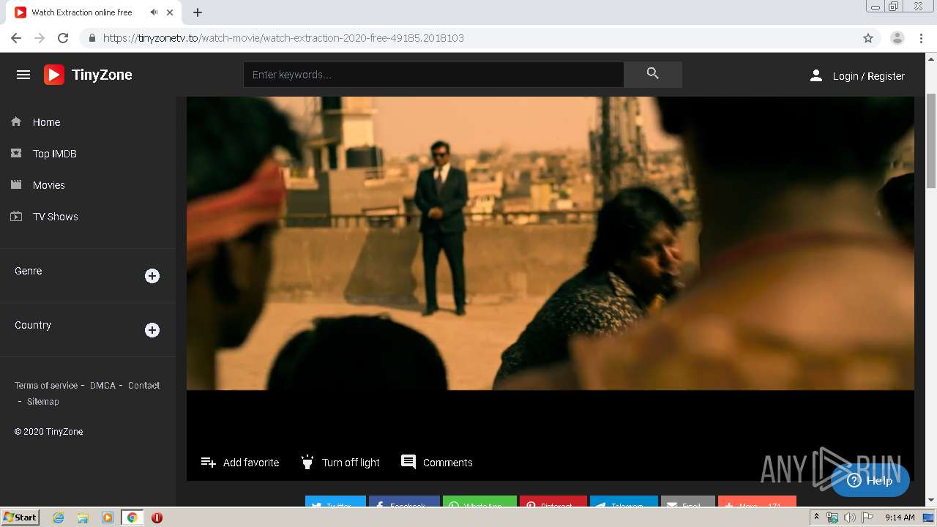This screenshot has height=527, width=937.
Task: Click the search magnifier button
Action: pos(653,74)
